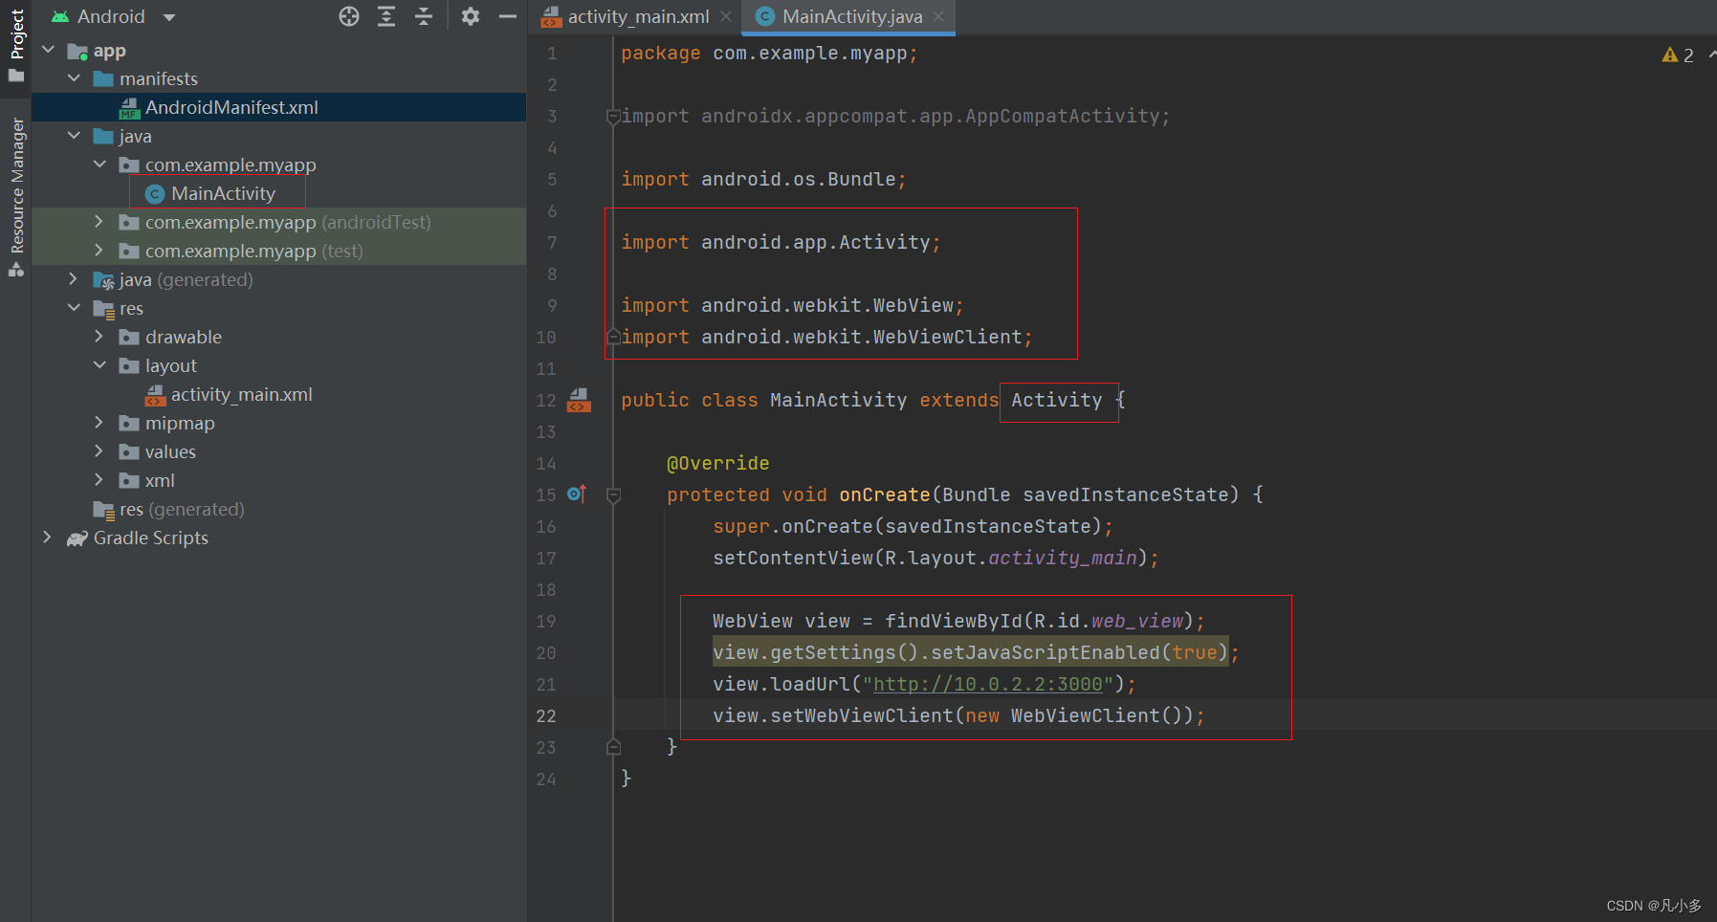
Task: Click line number 22 in the gutter
Action: (x=546, y=715)
